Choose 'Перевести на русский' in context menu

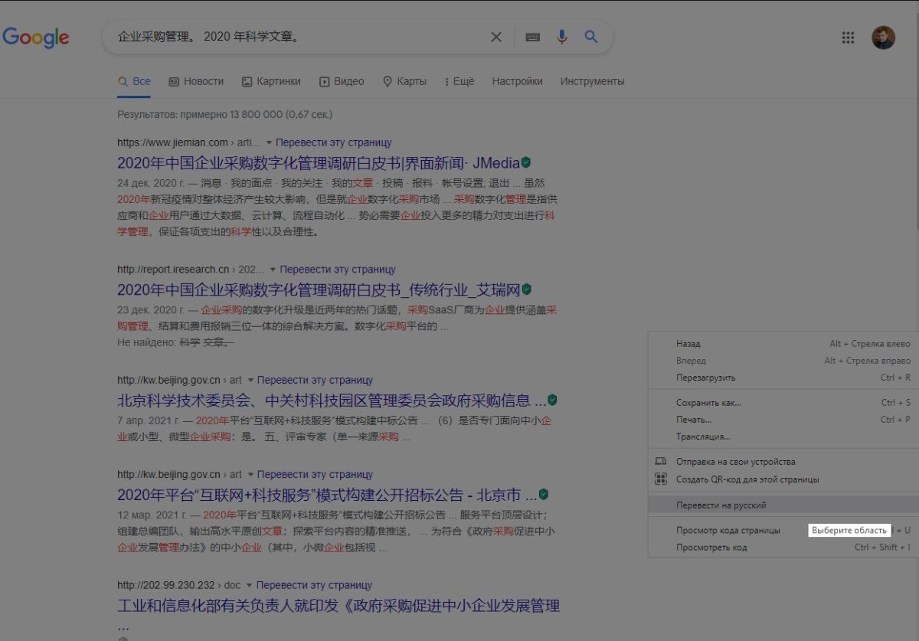coord(783,505)
